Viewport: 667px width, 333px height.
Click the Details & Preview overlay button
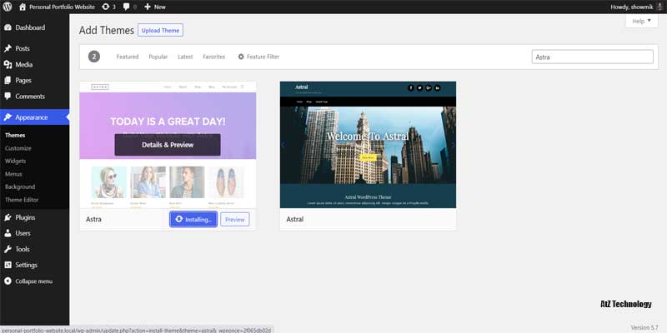click(168, 145)
